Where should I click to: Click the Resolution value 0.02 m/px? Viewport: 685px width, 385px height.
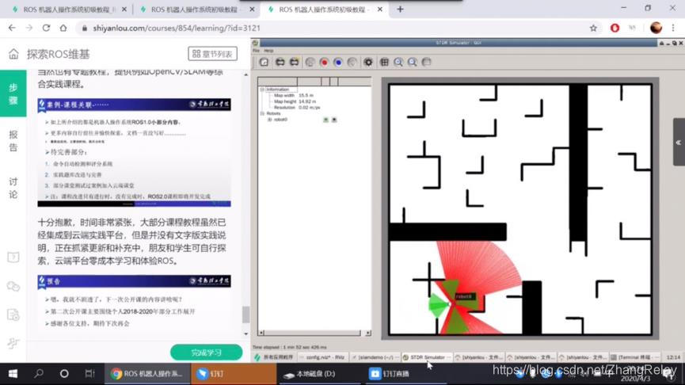point(310,107)
